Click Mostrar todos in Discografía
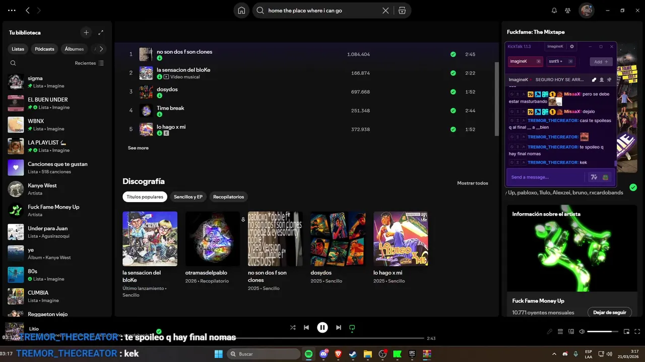Image resolution: width=645 pixels, height=362 pixels. click(x=473, y=183)
